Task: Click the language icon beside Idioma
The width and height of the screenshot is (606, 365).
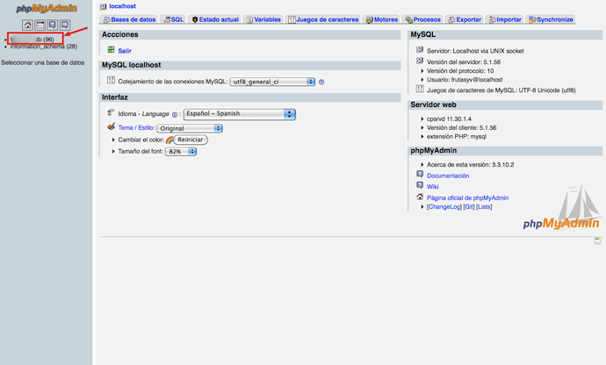Action: click(111, 112)
